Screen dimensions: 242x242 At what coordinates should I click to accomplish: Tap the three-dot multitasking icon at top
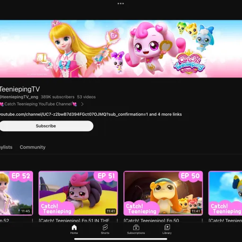pyautogui.click(x=121, y=3)
